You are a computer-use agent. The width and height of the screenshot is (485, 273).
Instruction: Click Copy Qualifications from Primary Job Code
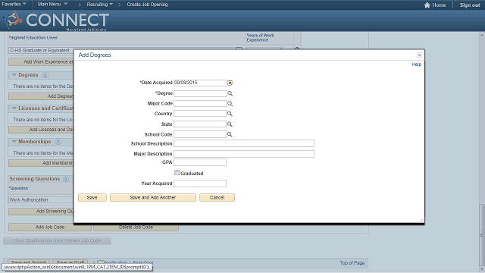pos(58,241)
